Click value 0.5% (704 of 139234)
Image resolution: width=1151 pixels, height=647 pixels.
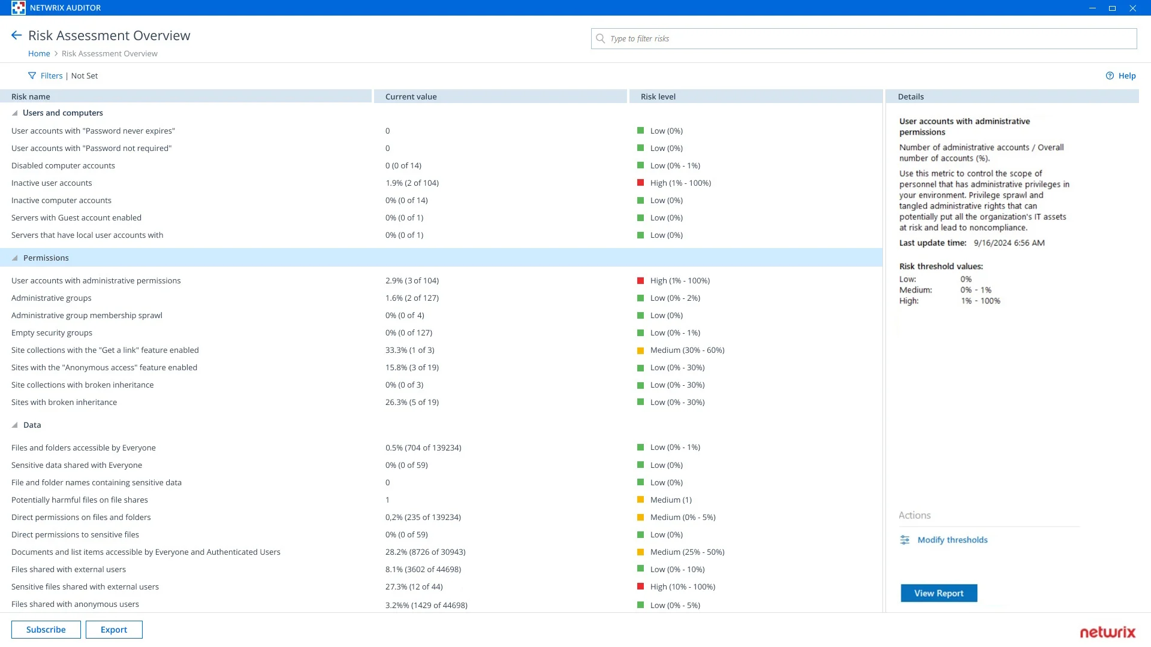pos(423,448)
